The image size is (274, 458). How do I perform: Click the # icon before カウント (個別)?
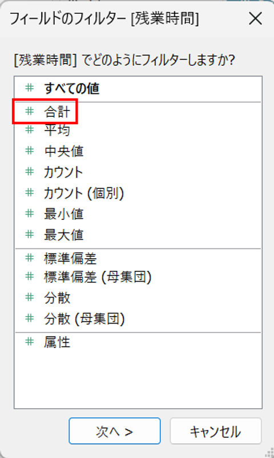pos(30,192)
